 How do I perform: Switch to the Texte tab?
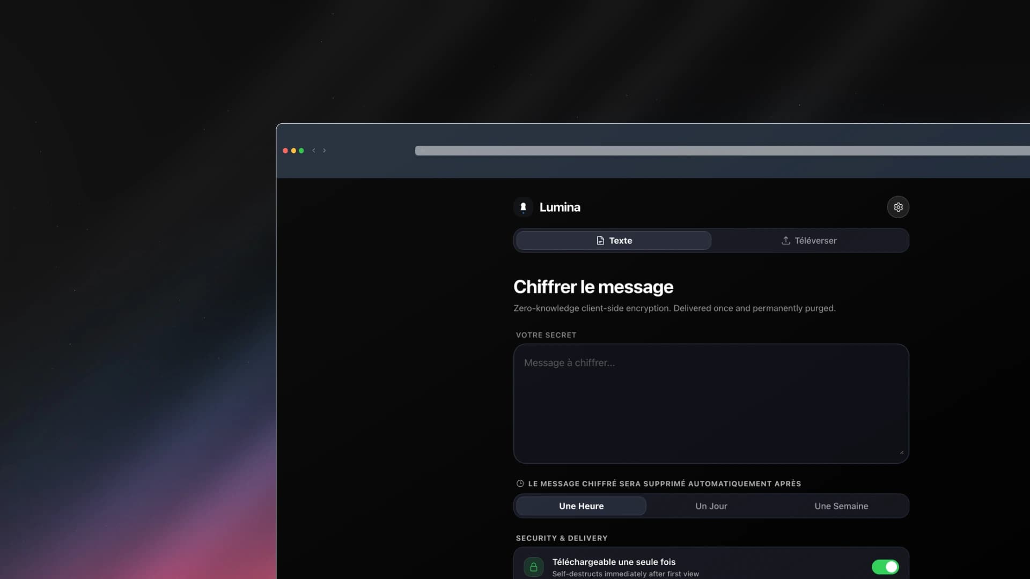point(614,241)
